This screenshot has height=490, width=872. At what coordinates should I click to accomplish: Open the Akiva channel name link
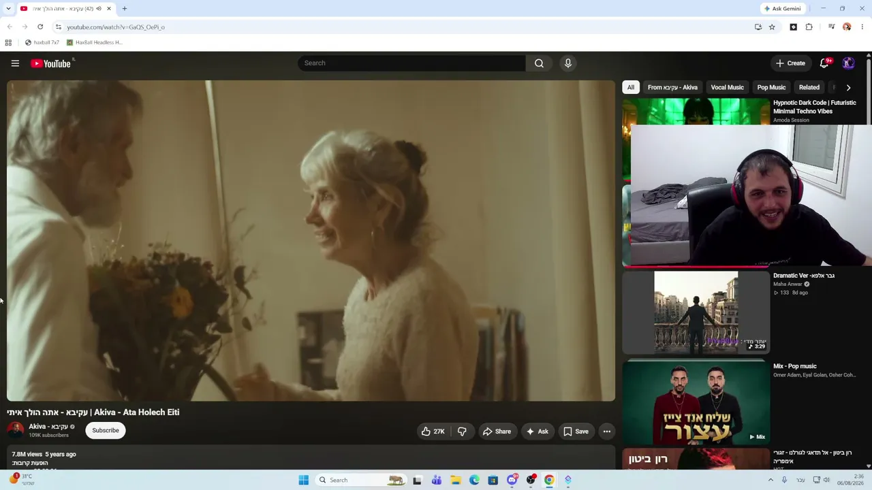(48, 427)
